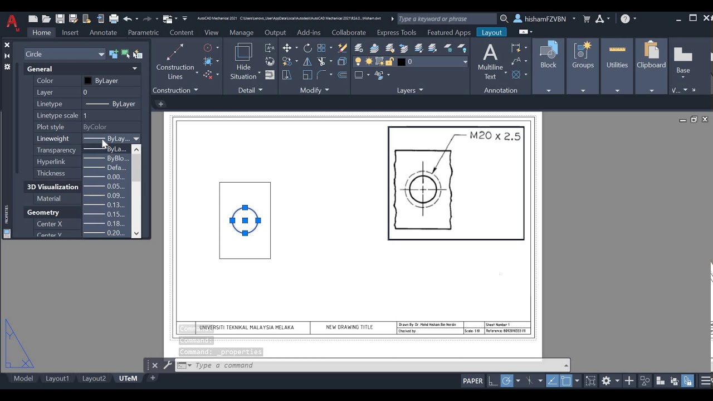Screen dimensions: 713x401
Task: Click lineweight list scrollbar down arrow
Action: tap(136, 234)
